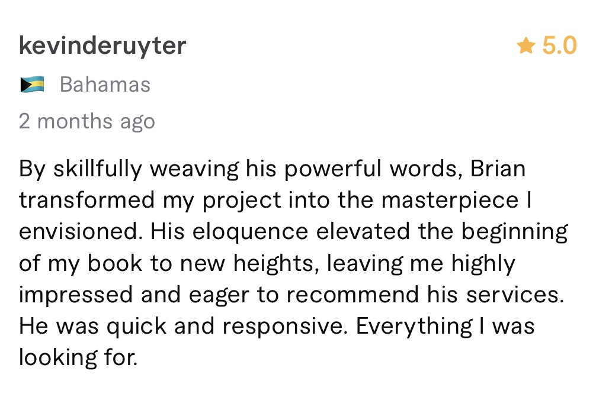Click the word "services" in the review
This screenshot has width=596, height=410.
point(513,295)
